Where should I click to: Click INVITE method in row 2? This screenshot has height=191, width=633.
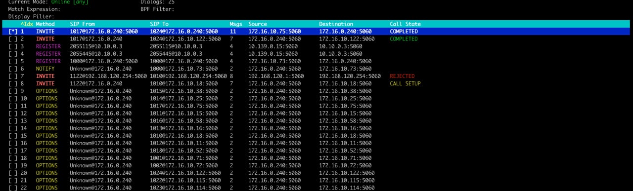point(45,39)
